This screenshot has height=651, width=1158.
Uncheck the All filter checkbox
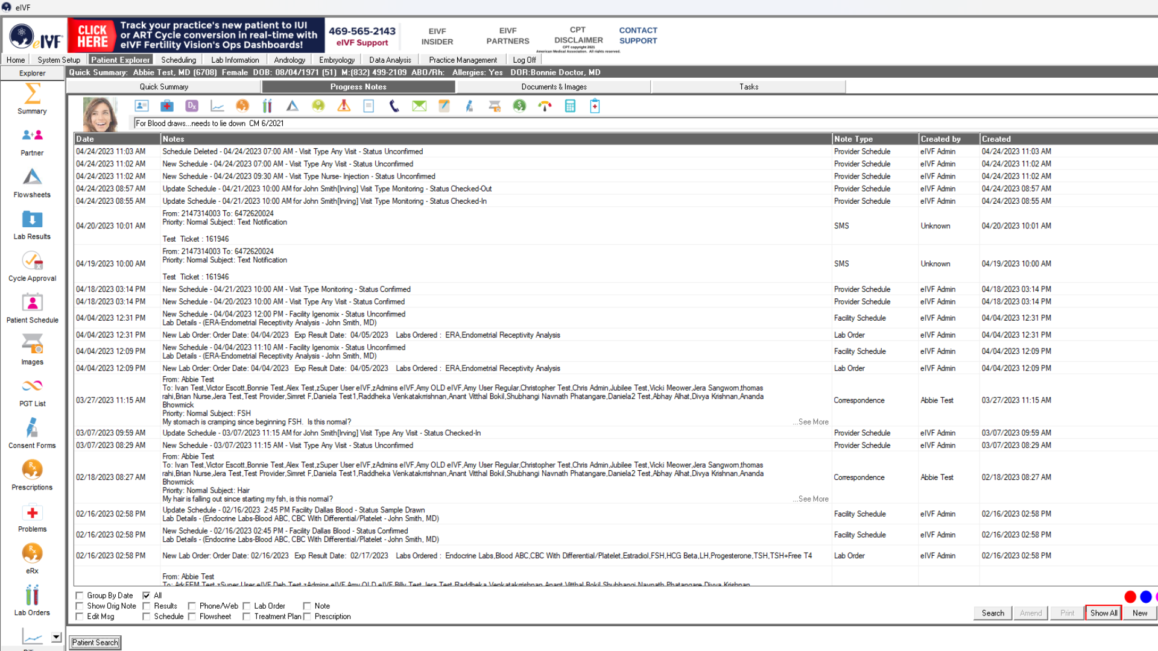pos(146,596)
